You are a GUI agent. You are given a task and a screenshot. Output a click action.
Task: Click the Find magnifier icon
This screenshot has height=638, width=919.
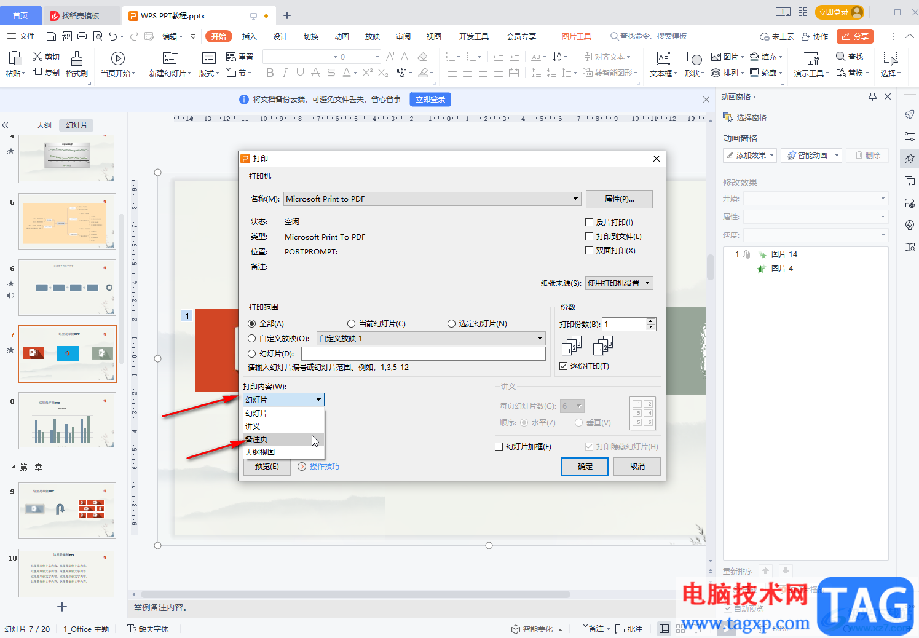tap(840, 57)
